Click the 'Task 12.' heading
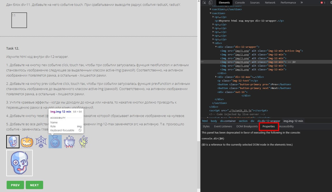The image size is (332, 192). [13, 49]
